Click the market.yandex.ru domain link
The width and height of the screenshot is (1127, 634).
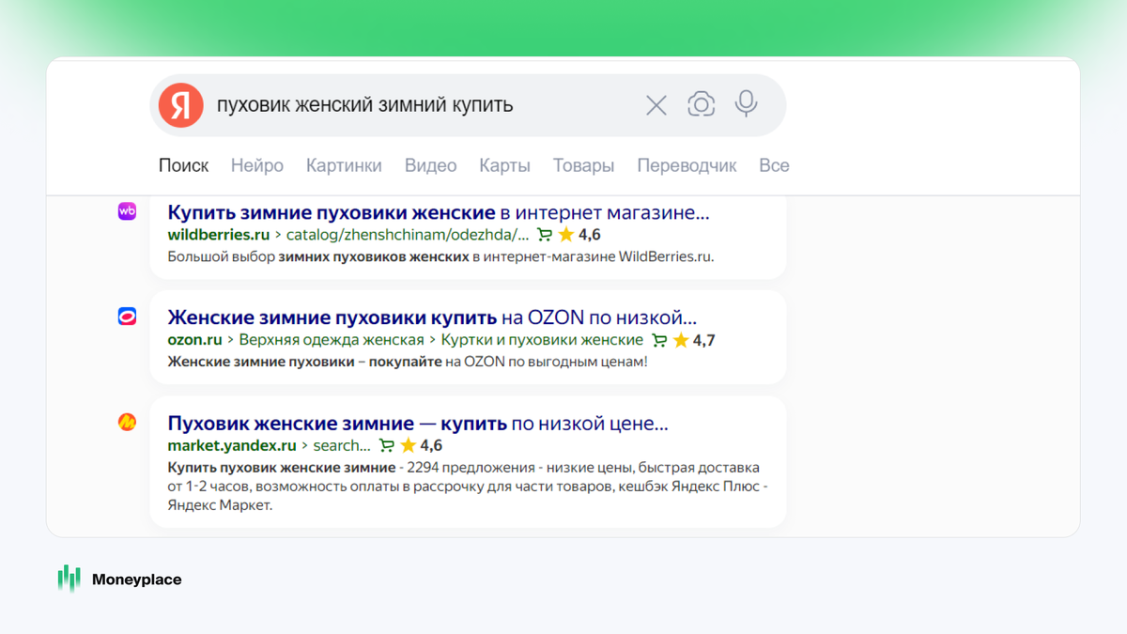click(x=232, y=445)
